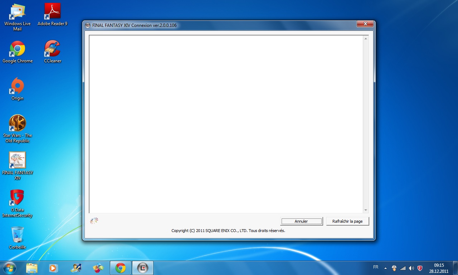
Task: Click the G Data shield tray icon
Action: coord(420,268)
